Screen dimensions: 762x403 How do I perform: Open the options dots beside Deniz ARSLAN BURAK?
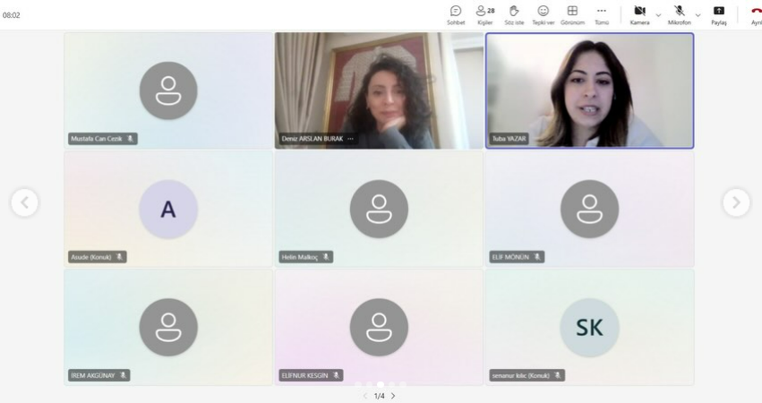(x=351, y=139)
